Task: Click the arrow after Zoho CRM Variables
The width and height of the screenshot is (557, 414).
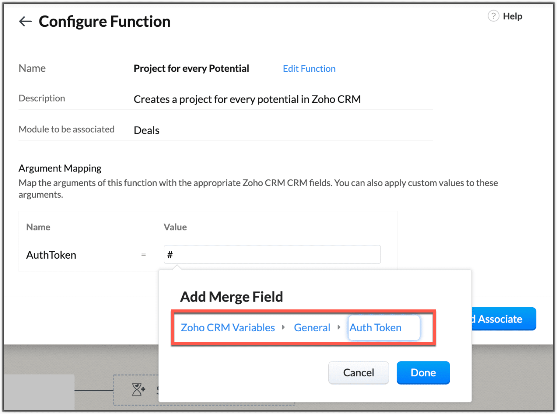Action: click(x=283, y=327)
